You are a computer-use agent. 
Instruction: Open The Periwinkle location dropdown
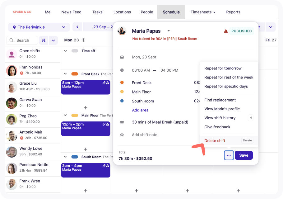pyautogui.click(x=39, y=27)
